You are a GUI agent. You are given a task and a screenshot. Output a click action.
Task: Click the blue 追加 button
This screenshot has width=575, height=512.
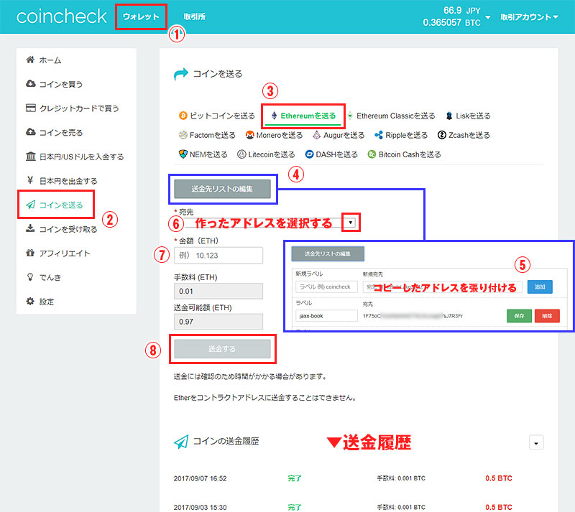[540, 287]
